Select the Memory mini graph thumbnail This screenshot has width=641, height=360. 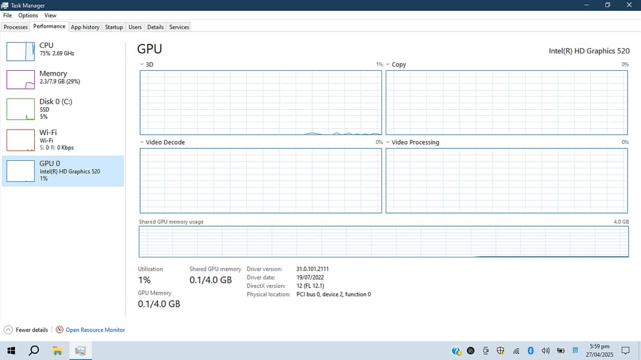tap(20, 80)
